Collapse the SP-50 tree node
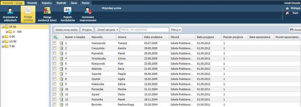 coord(3,27)
